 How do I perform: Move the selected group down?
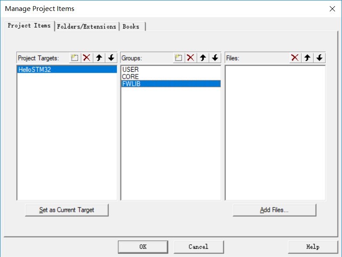point(215,58)
